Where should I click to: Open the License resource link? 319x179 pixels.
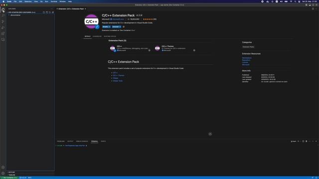[245, 62]
